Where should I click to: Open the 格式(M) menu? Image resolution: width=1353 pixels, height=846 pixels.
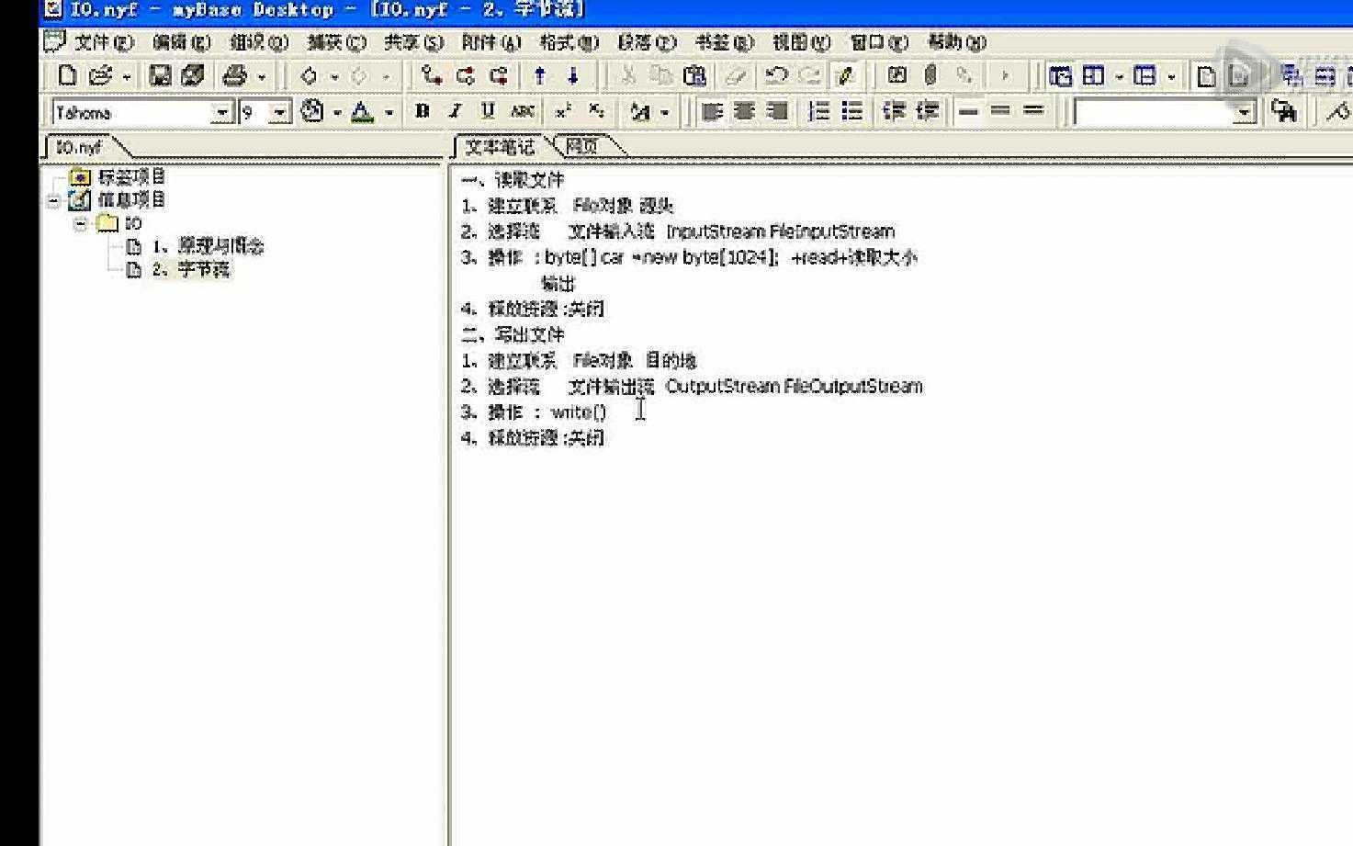click(569, 41)
